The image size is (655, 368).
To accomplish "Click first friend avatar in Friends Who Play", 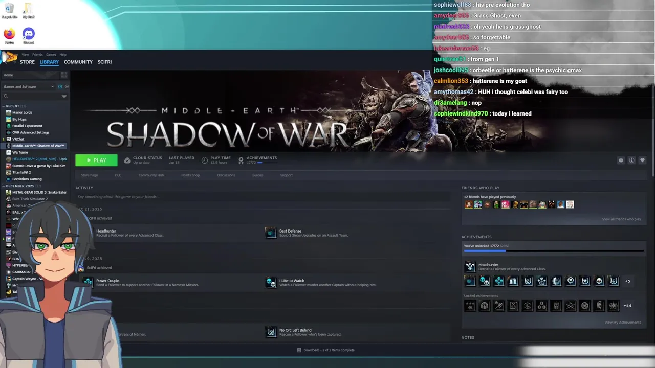I will point(468,204).
